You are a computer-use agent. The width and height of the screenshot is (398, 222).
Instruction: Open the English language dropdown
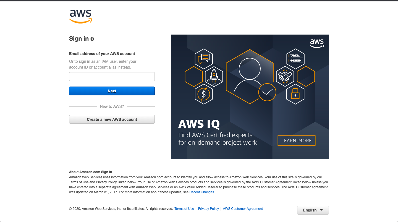[313, 210]
